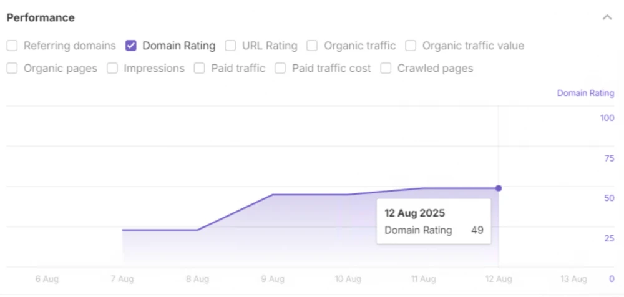Tick the Organic traffic checkbox
This screenshot has width=624, height=297.
click(312, 46)
